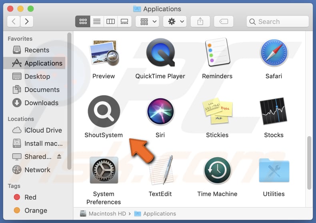Screen dimensions: 316x223
Task: Click the QuickTime Player name label
Action: pyautogui.click(x=160, y=76)
